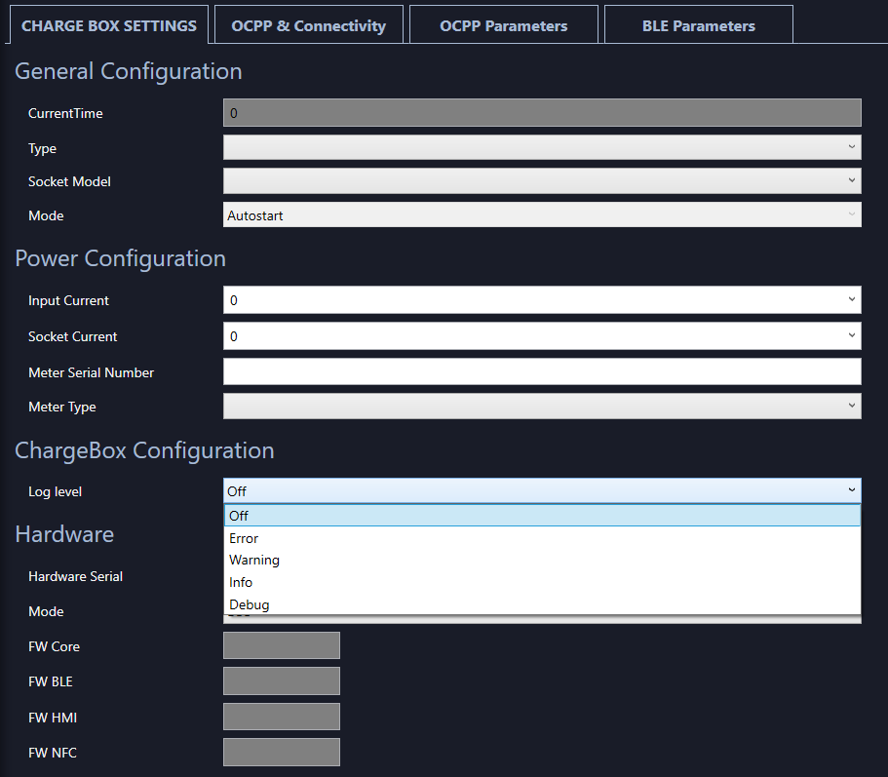Expand the Socket Current dropdown
Viewport: 888px width, 777px height.
pos(542,336)
